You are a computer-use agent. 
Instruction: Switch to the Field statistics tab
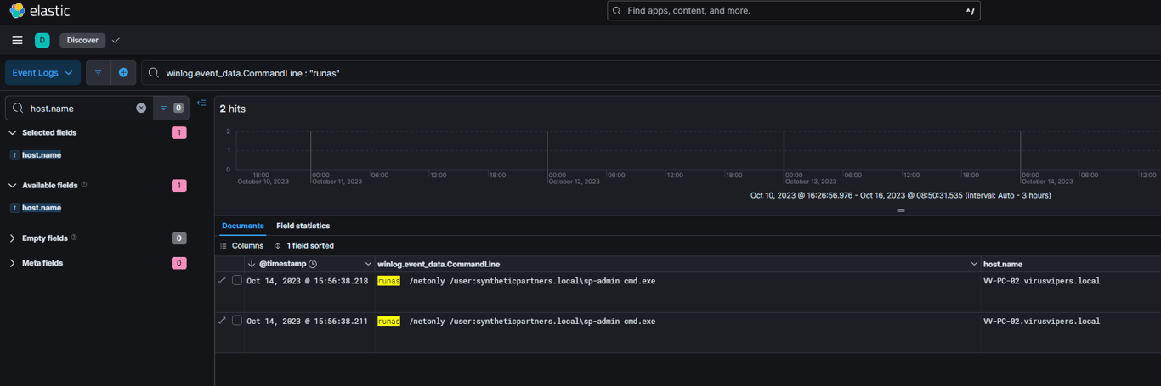pyautogui.click(x=303, y=226)
